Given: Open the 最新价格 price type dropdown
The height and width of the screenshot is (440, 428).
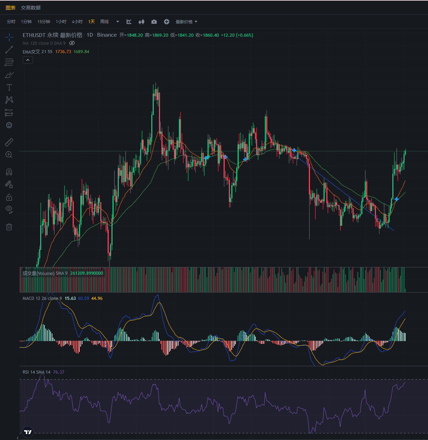Looking at the screenshot, I should click(187, 22).
